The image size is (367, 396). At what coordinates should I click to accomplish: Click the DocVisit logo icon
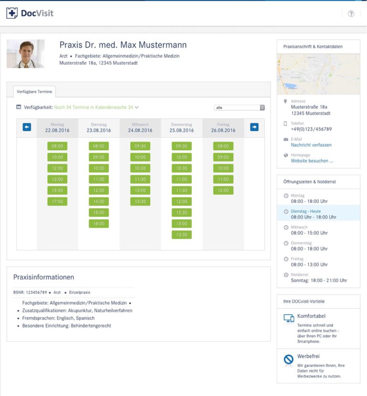12,13
